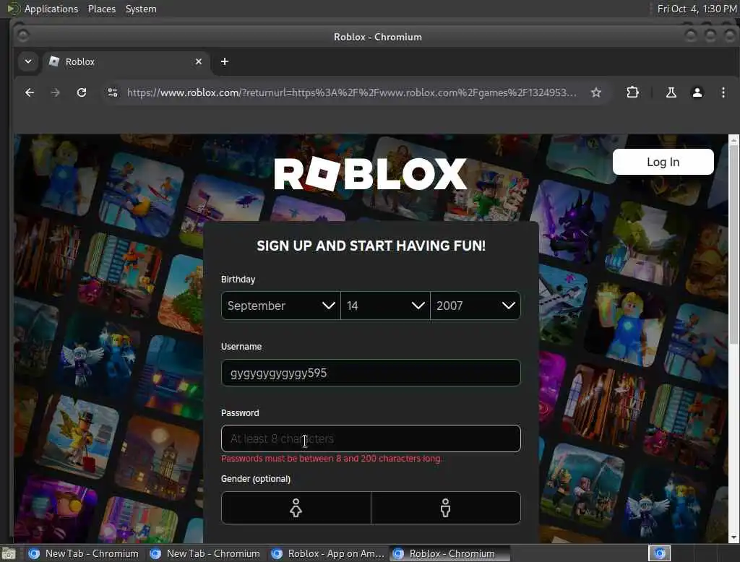
Task: Open site information icon in address bar
Action: (x=112, y=92)
